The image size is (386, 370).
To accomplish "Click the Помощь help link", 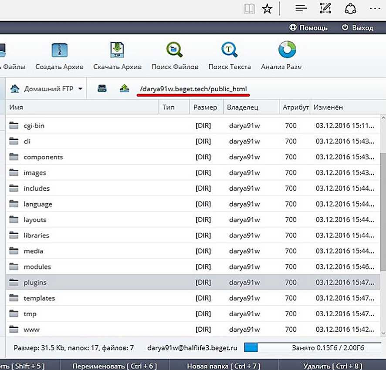I will coord(308,27).
